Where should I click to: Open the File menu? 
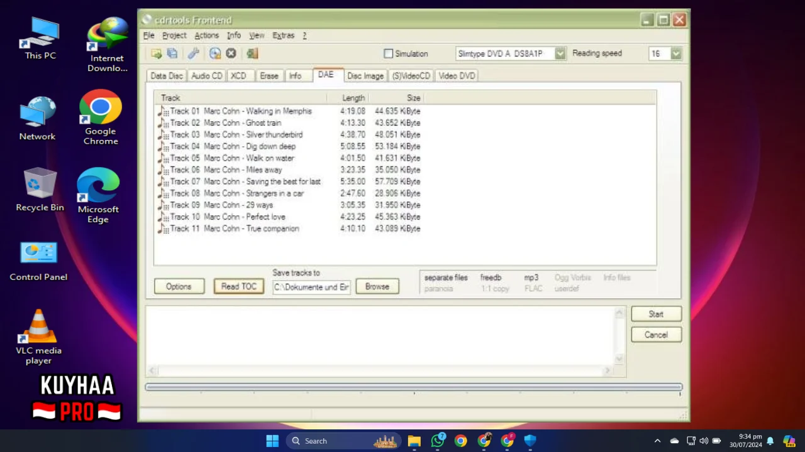click(148, 36)
